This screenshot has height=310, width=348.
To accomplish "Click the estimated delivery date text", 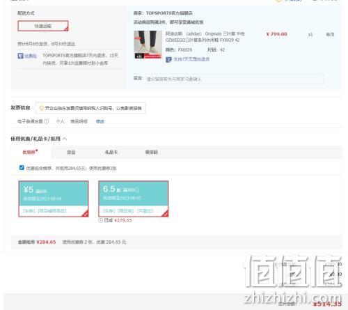I will click(47, 44).
